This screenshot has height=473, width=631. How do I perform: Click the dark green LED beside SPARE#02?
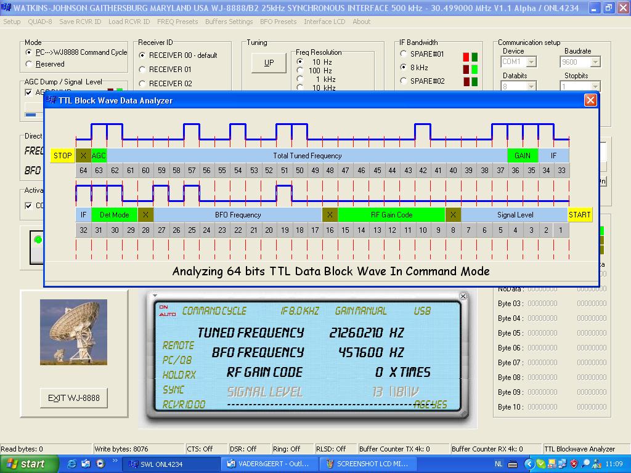click(474, 82)
